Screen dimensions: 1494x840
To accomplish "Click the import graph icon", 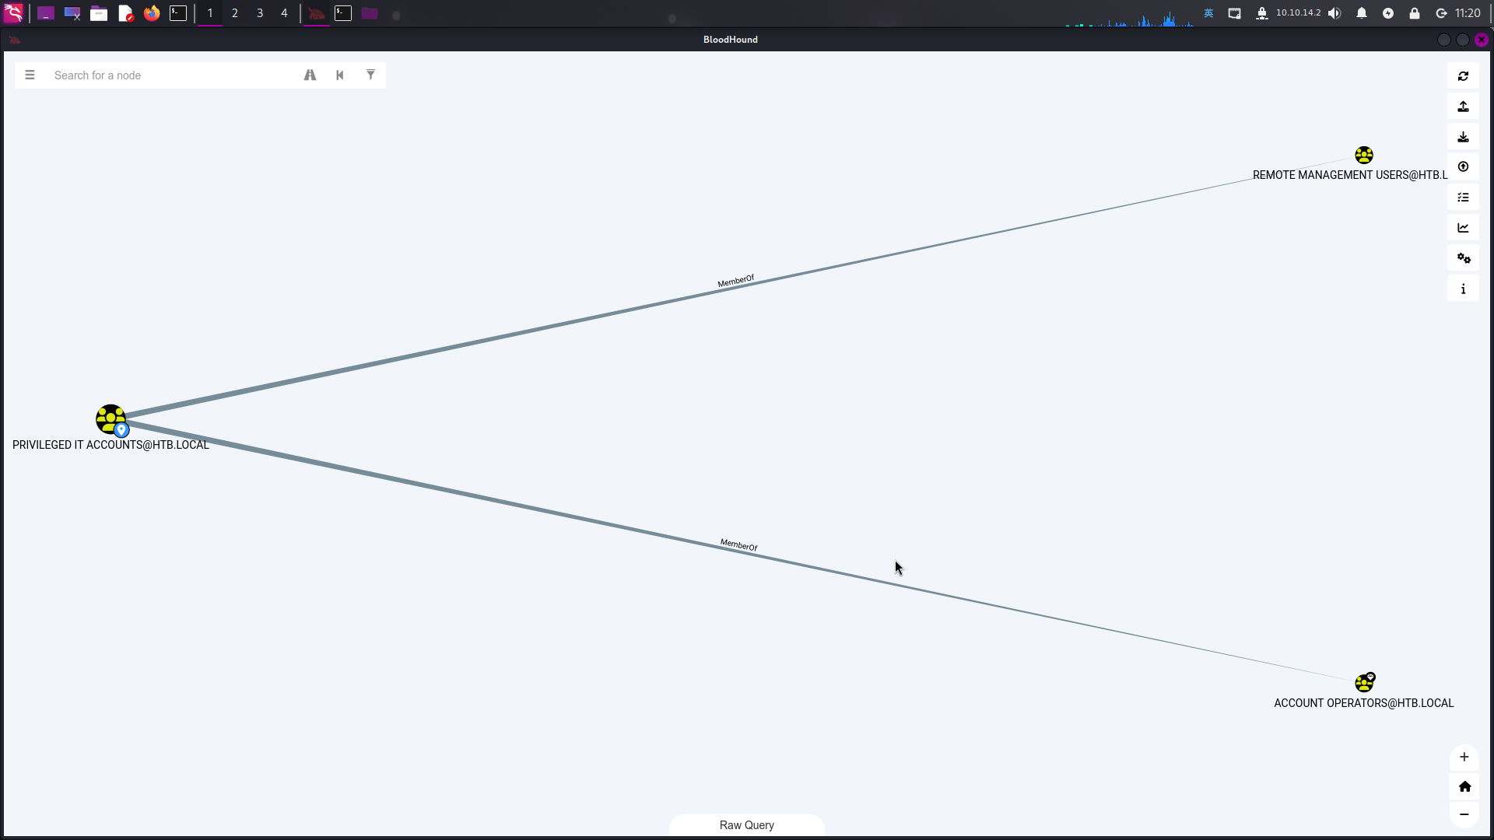I will (x=1463, y=137).
